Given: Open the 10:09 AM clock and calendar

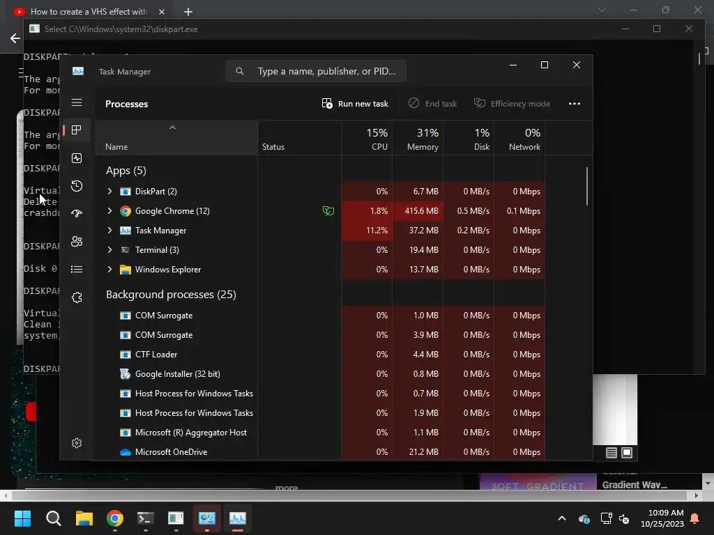Looking at the screenshot, I should (x=662, y=518).
